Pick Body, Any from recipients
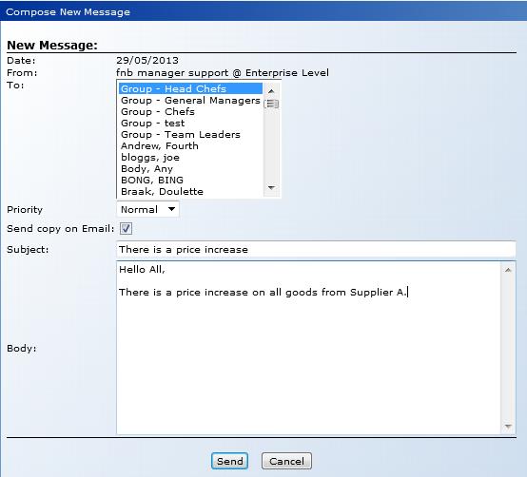Screen dimensions: 527x477 pos(190,169)
